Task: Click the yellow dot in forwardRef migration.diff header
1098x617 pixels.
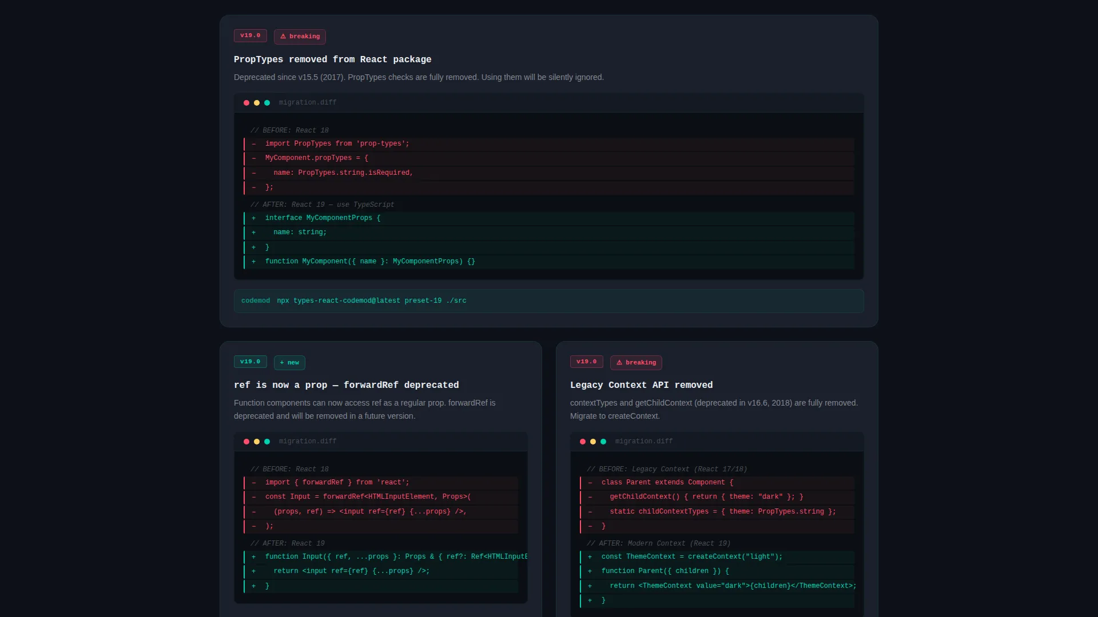Action: pyautogui.click(x=257, y=442)
